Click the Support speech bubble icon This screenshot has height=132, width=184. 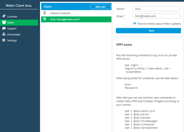click(4, 28)
